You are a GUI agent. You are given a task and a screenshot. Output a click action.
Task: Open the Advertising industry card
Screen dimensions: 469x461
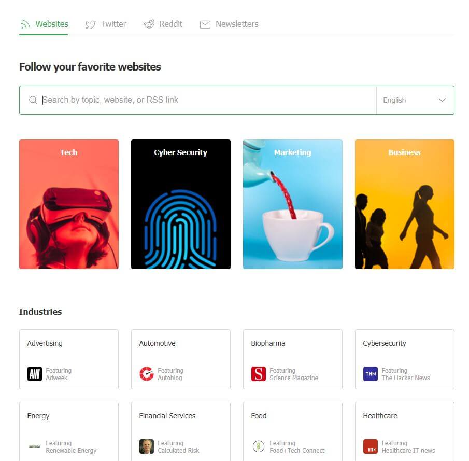coord(69,359)
